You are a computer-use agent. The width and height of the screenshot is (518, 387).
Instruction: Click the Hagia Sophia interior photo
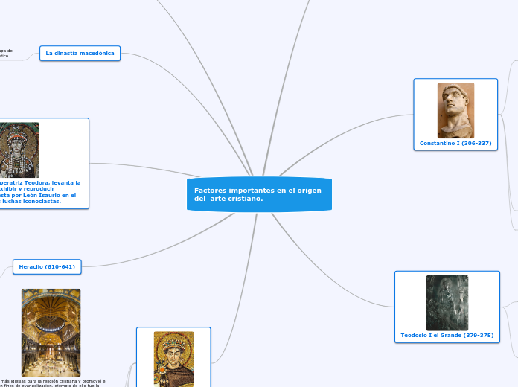click(51, 333)
